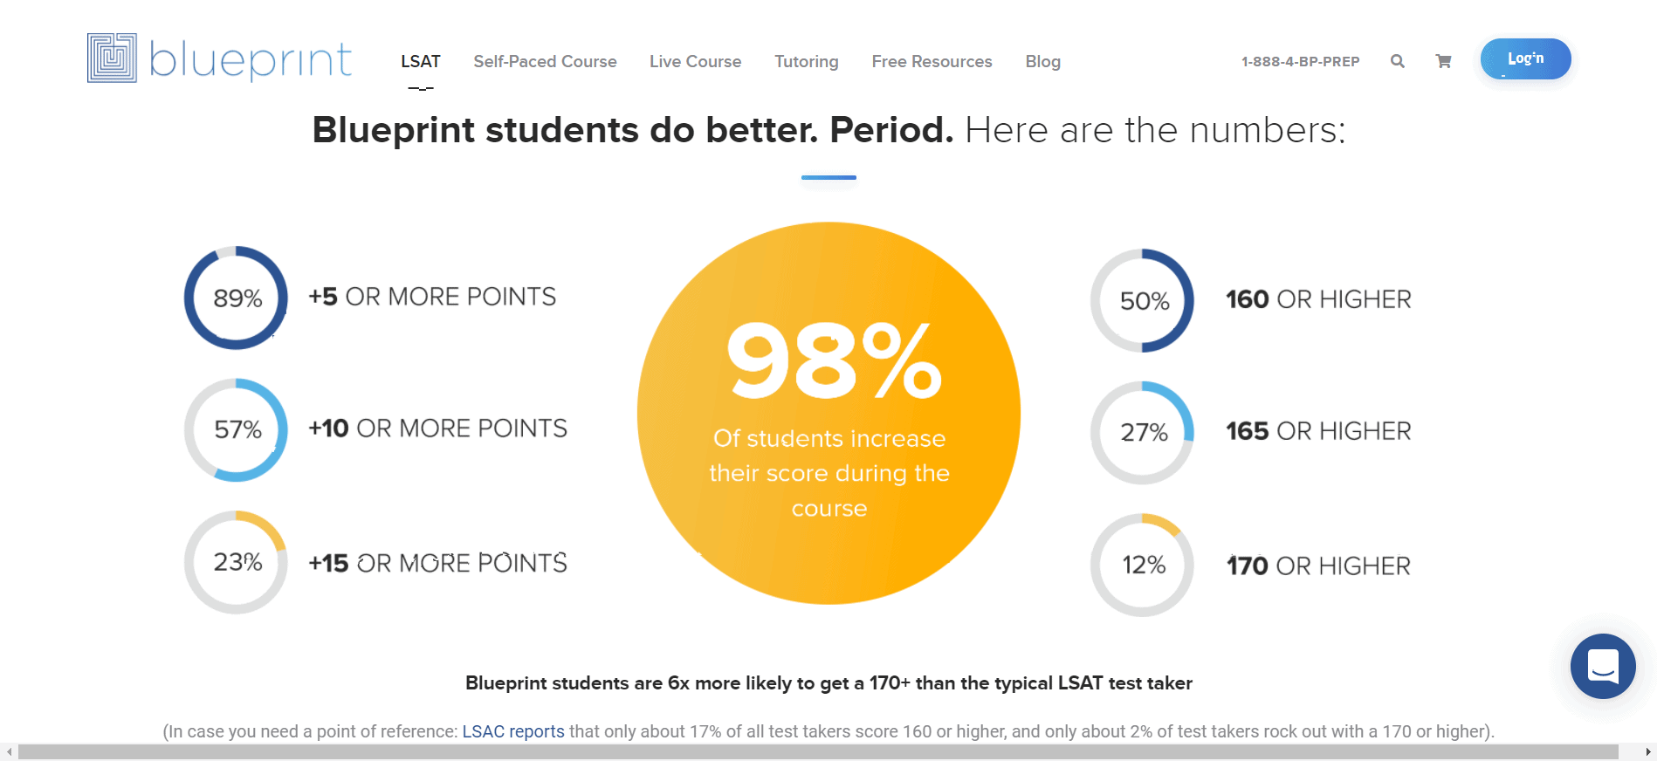The height and width of the screenshot is (761, 1657).
Task: Click the 89% circular progress ring
Action: [x=236, y=298]
